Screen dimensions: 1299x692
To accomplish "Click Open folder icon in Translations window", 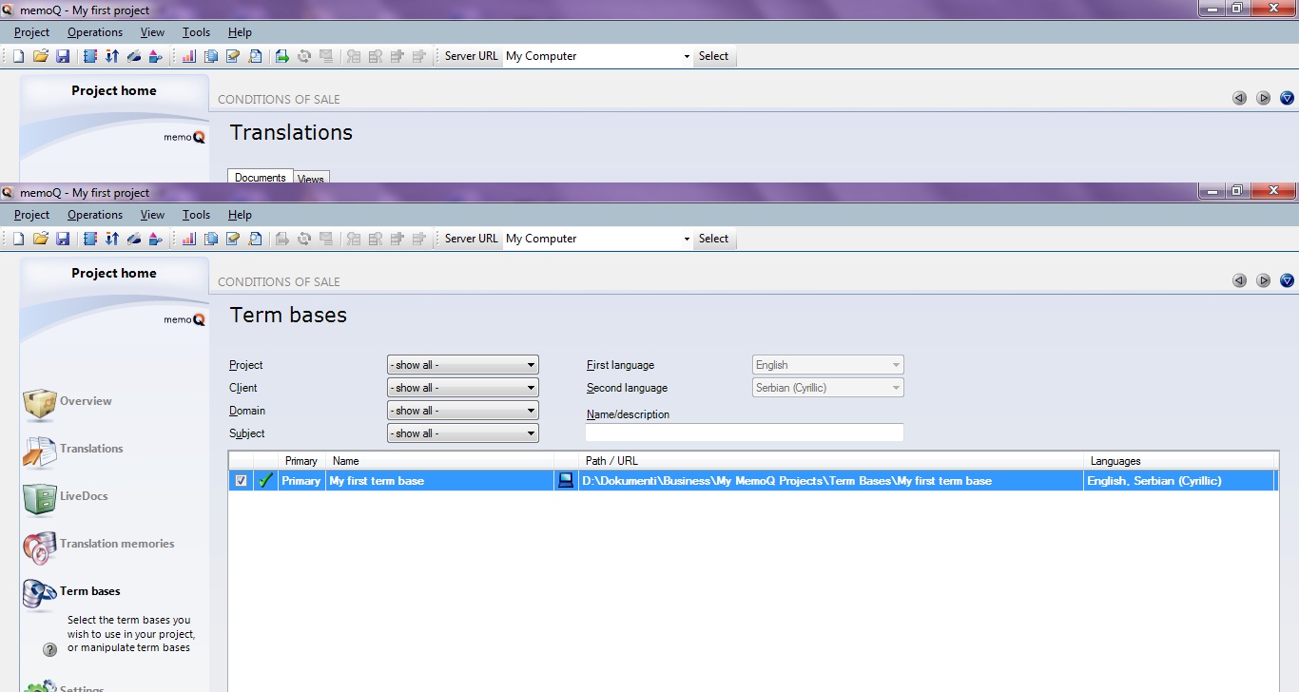I will point(41,56).
